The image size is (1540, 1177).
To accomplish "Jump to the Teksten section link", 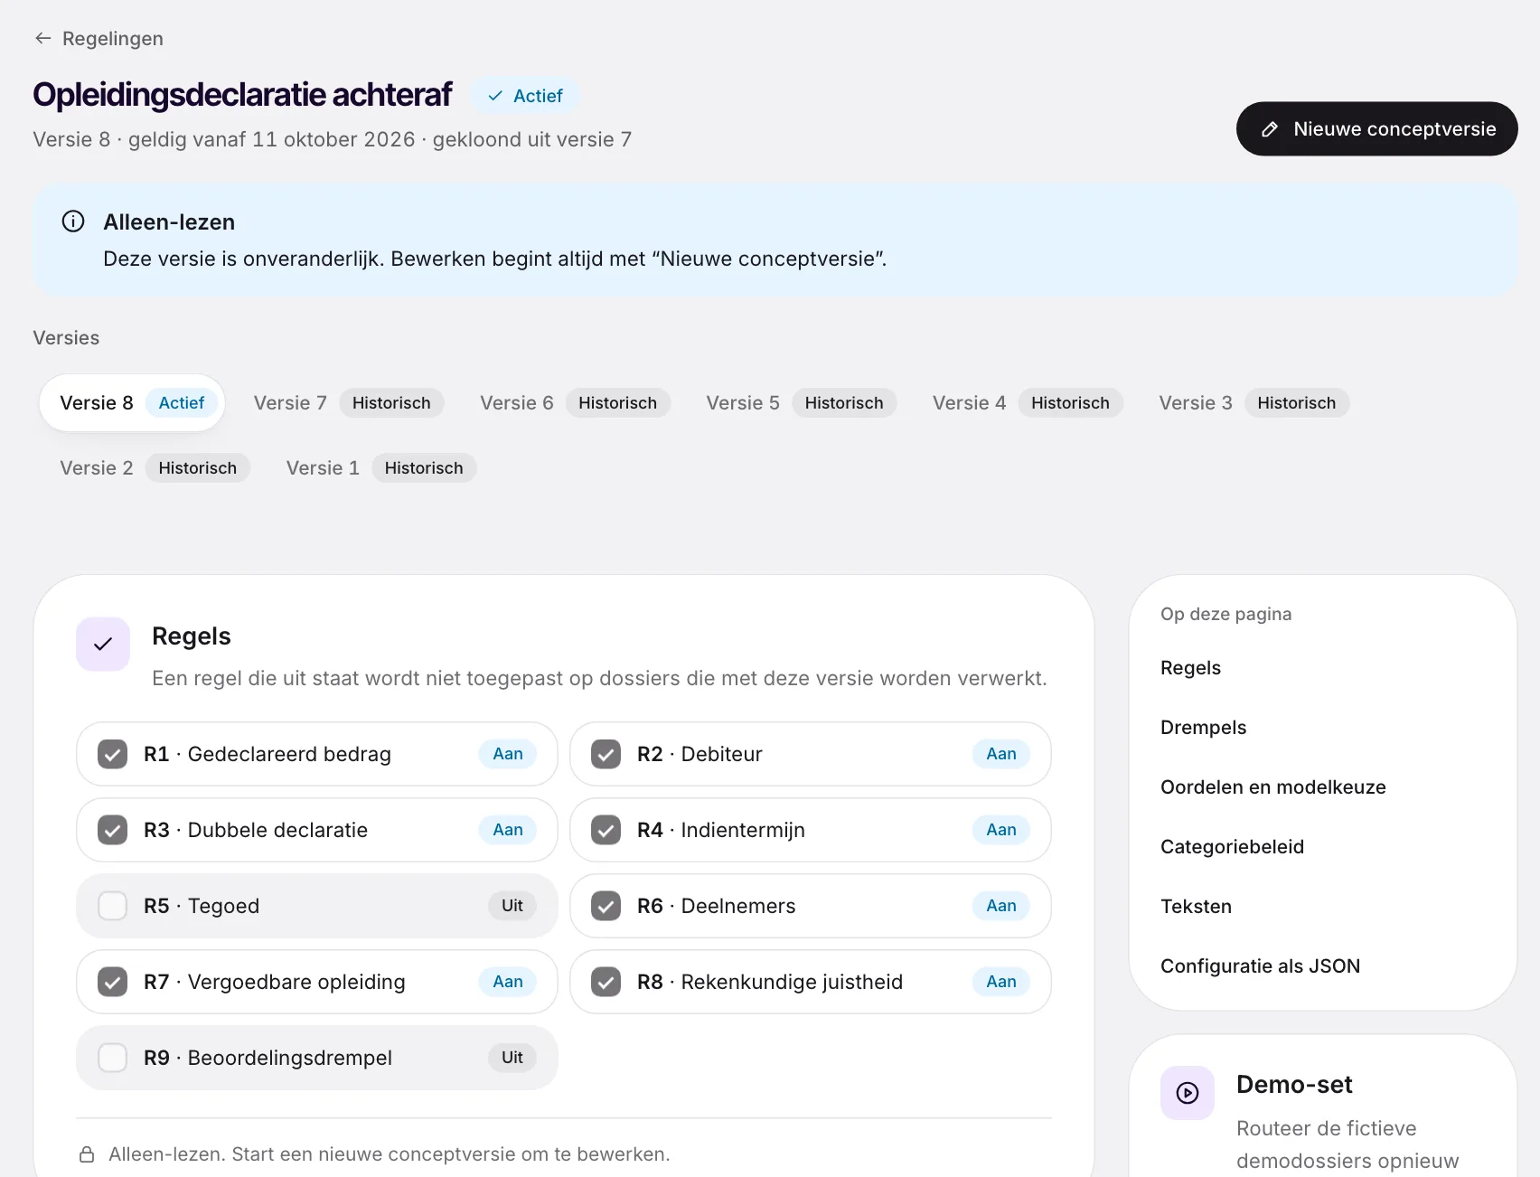I will pyautogui.click(x=1196, y=907).
